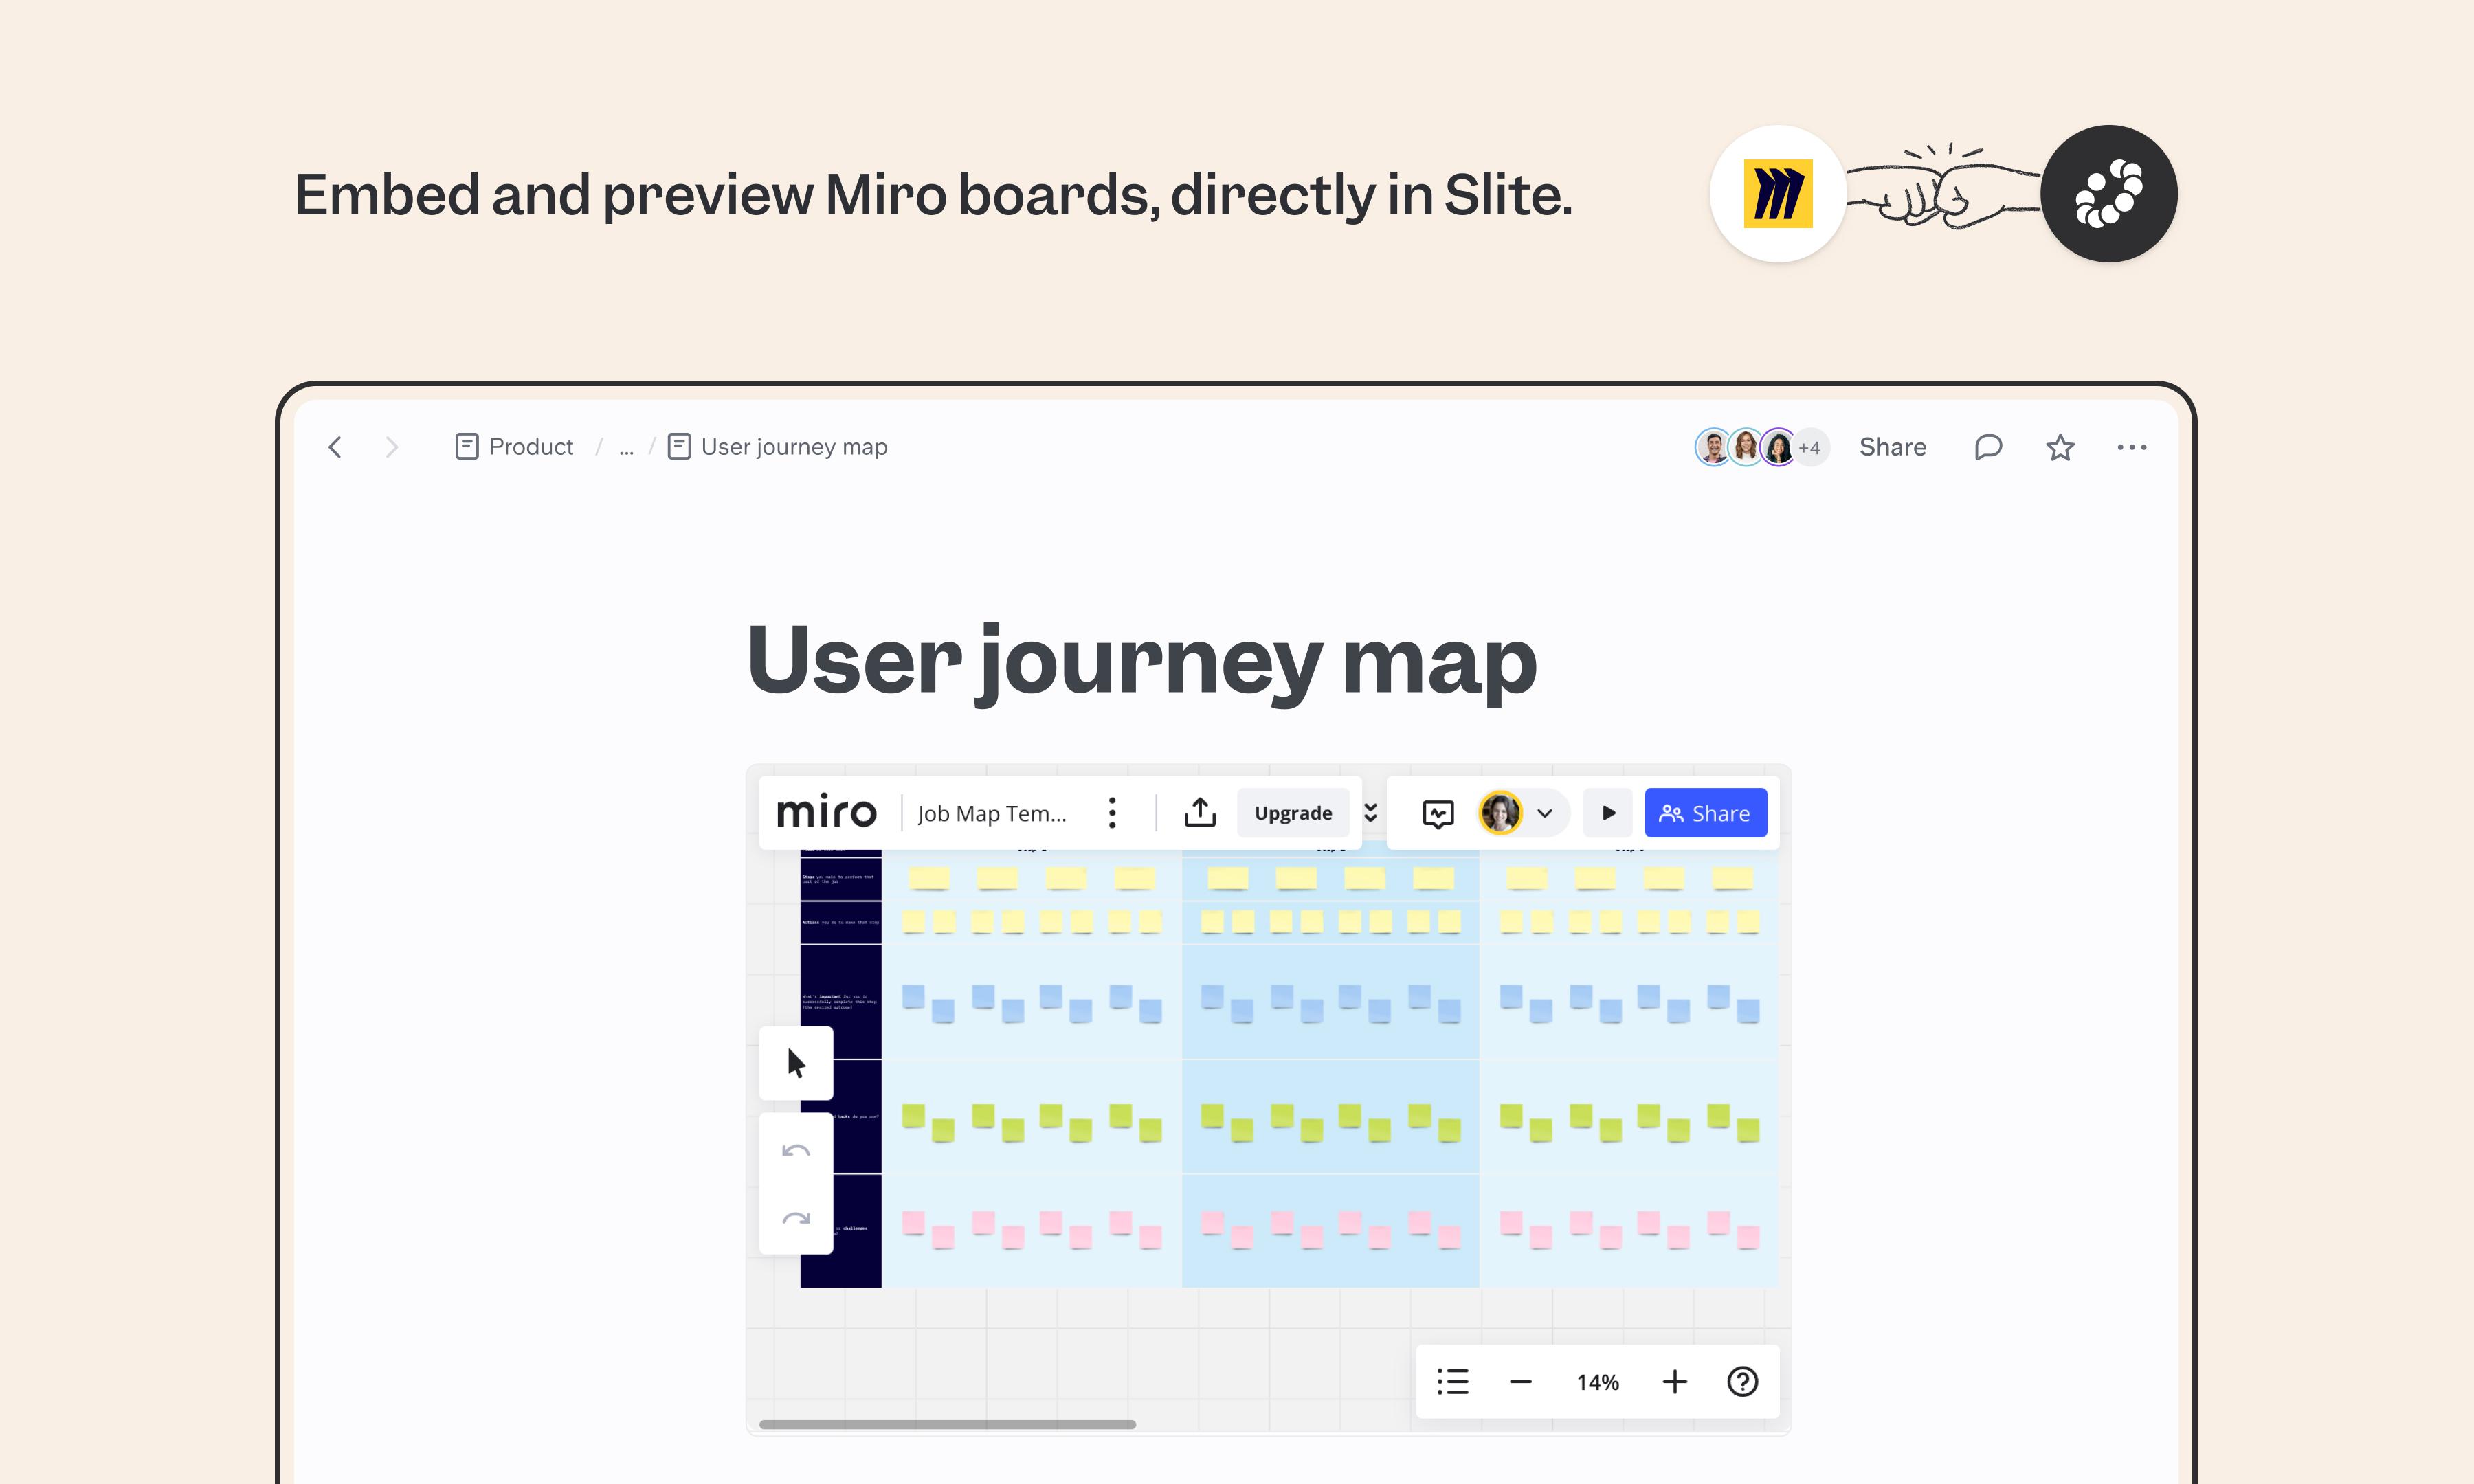Click the horizontal scrollbar of Miro embed
The image size is (2474, 1484).
coord(946,1424)
